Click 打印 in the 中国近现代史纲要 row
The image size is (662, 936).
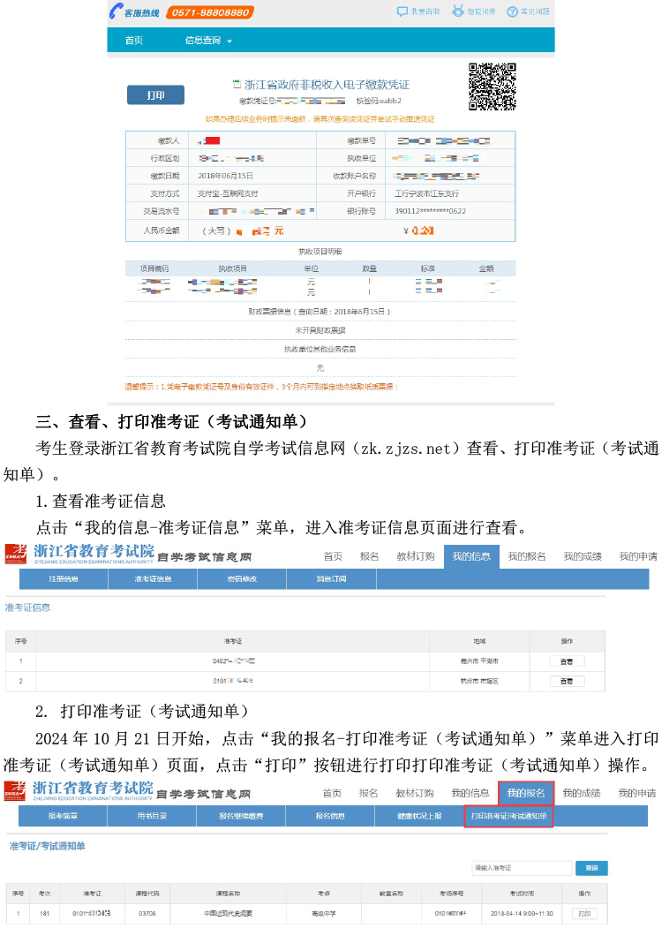pos(584,914)
